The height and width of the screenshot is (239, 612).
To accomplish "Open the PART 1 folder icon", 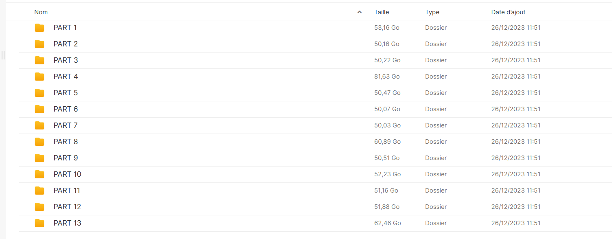I will click(39, 28).
